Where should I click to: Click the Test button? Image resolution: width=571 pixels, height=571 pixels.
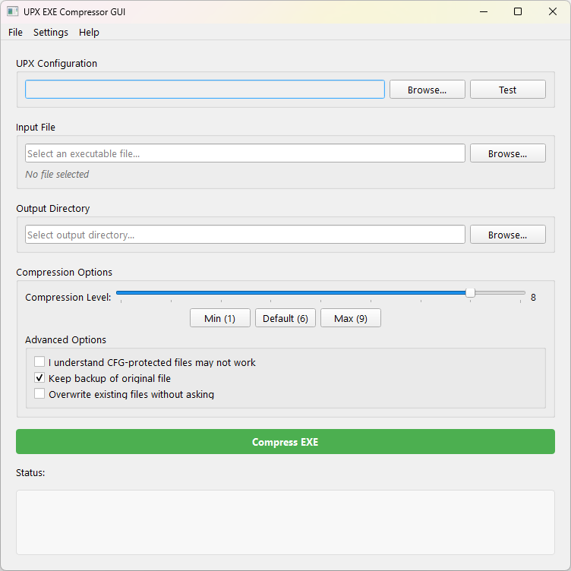[508, 90]
